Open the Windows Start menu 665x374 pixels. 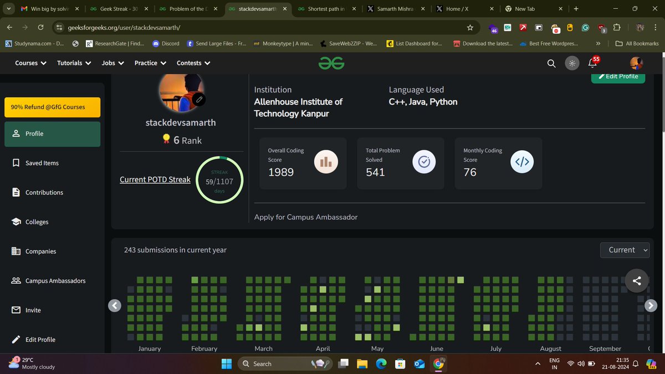[227, 363]
